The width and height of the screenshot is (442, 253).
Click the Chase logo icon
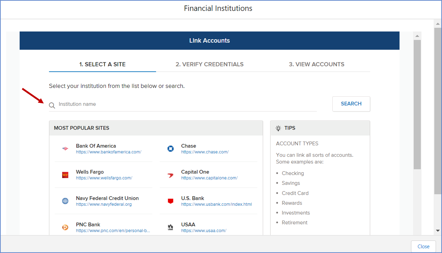171,149
